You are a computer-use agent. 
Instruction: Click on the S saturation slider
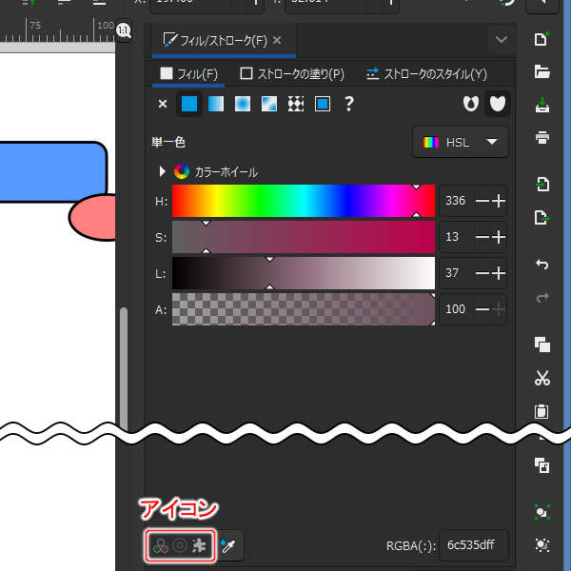[x=304, y=237]
